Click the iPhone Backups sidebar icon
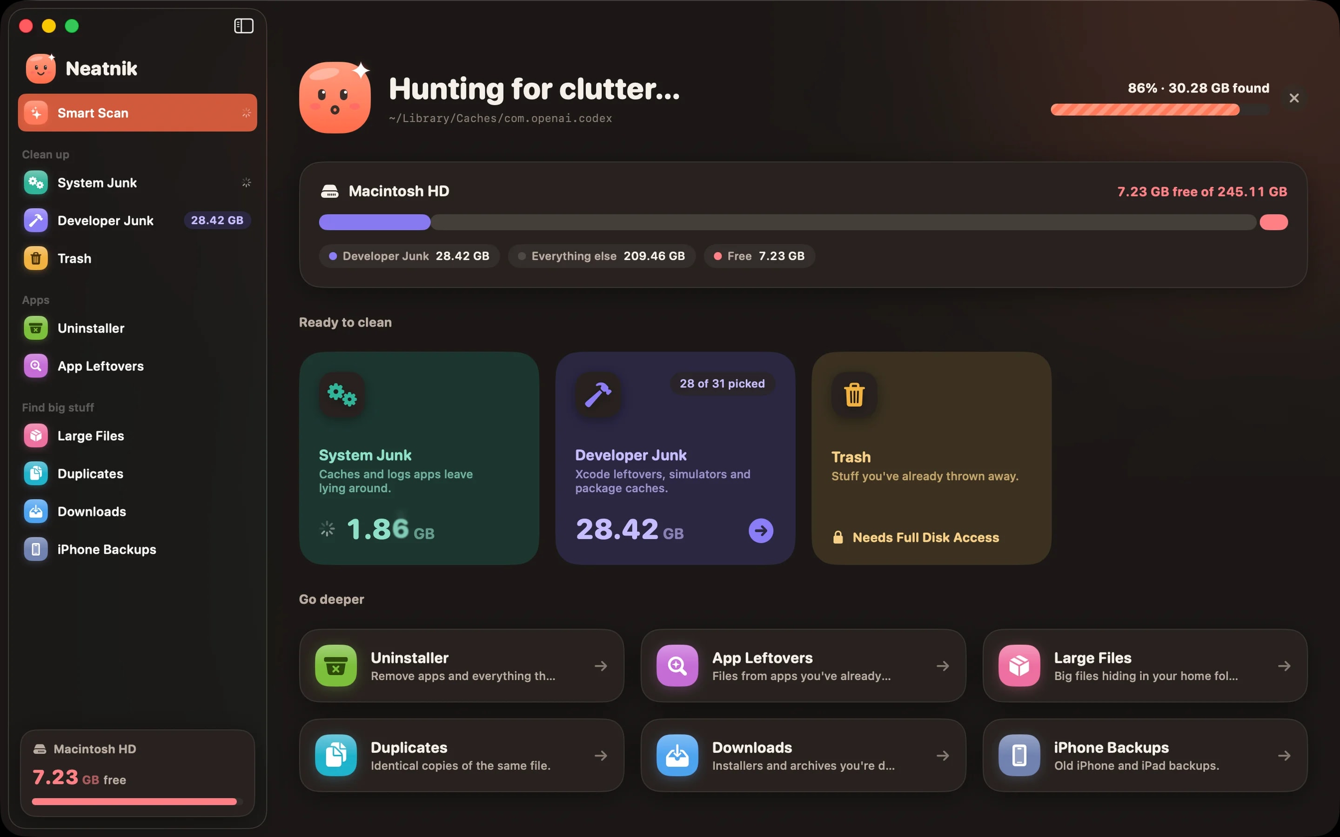This screenshot has width=1340, height=837. pos(36,549)
